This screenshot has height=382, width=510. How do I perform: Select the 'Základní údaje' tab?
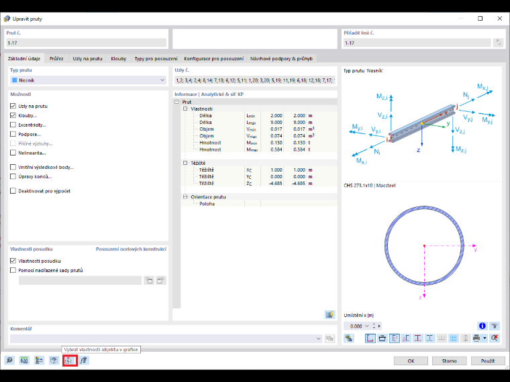(x=24, y=58)
